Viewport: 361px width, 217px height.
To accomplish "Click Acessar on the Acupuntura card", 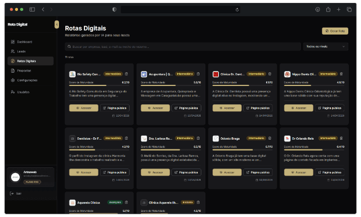I will [156, 108].
